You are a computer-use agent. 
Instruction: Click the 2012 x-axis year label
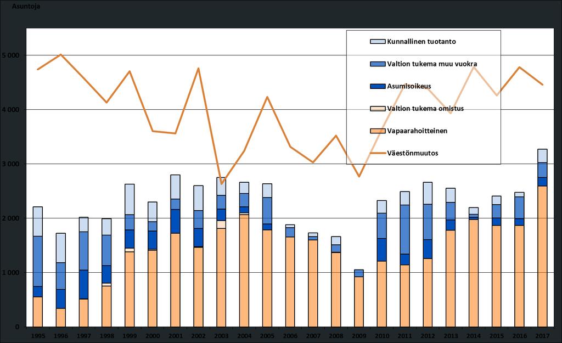pyautogui.click(x=428, y=336)
